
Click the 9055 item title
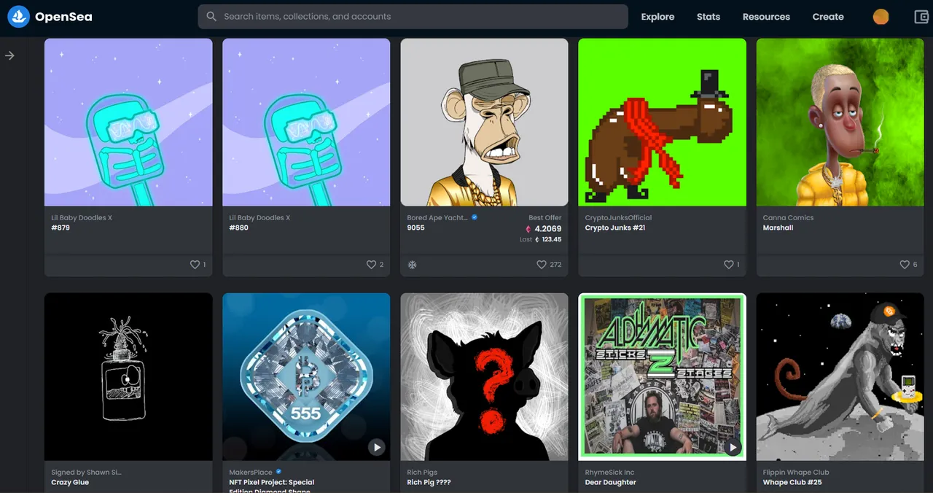[x=415, y=228]
